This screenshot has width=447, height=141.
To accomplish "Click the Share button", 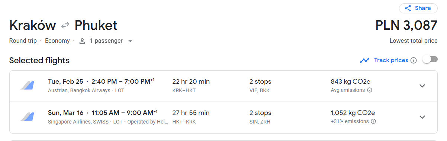I will point(418,8).
